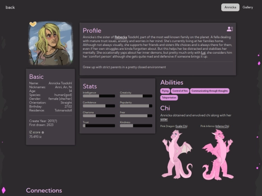Click the Intelligence stat bar
262x196 pixels.
(x=99, y=96)
